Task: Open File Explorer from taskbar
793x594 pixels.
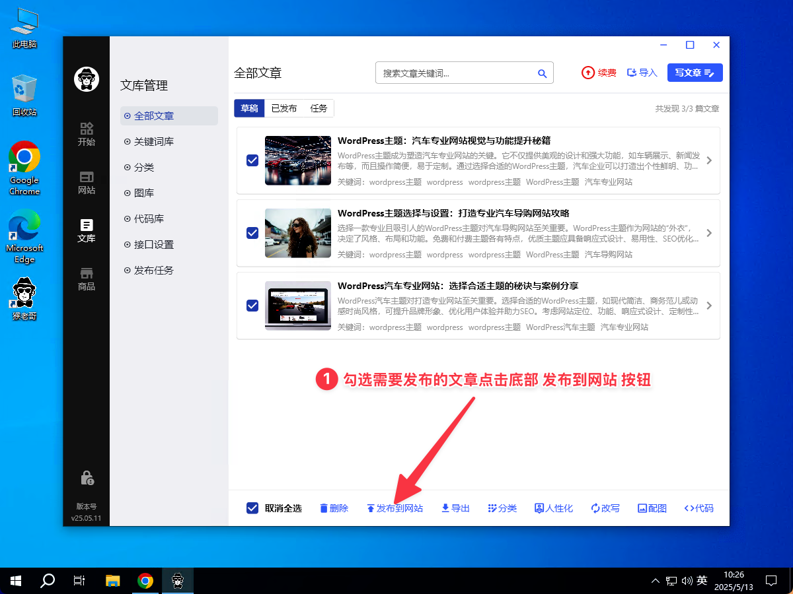Action: coord(113,581)
